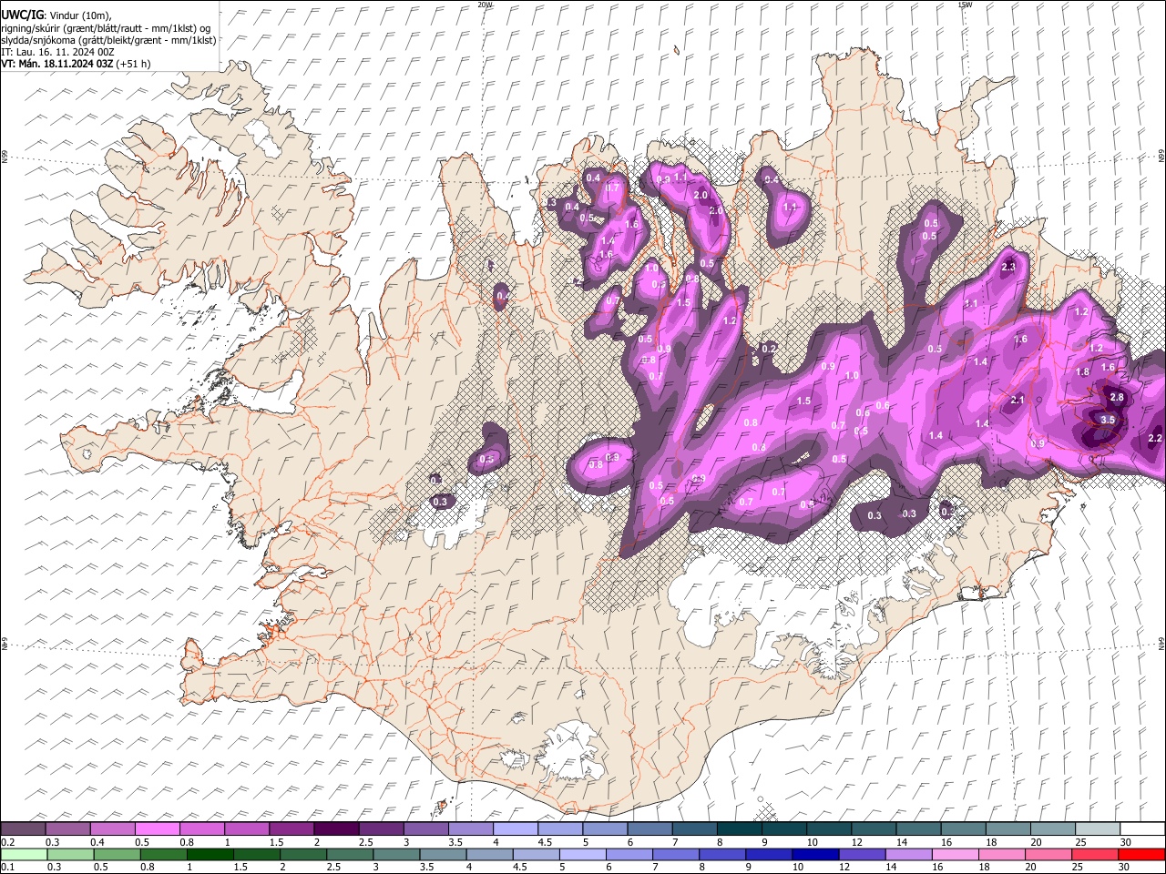Click the upper legend row label '16'
This screenshot has width=1166, height=874.
pyautogui.click(x=947, y=842)
